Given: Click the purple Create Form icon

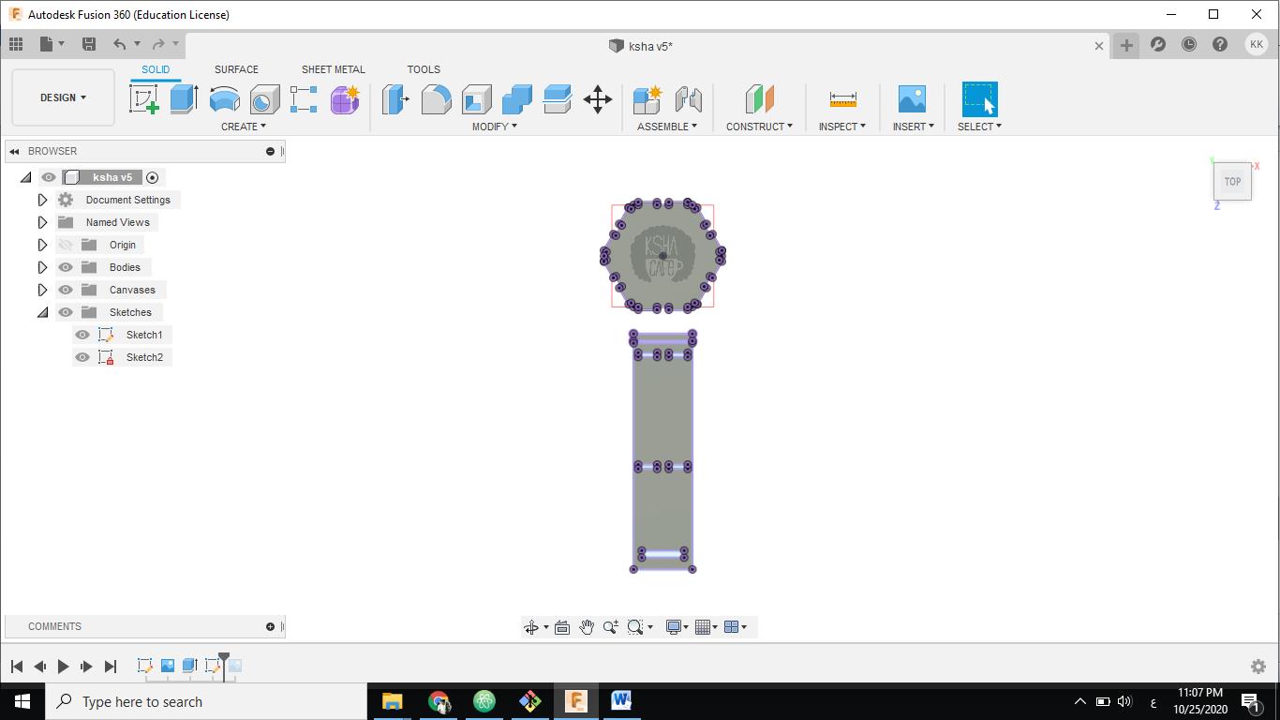Looking at the screenshot, I should [x=344, y=99].
